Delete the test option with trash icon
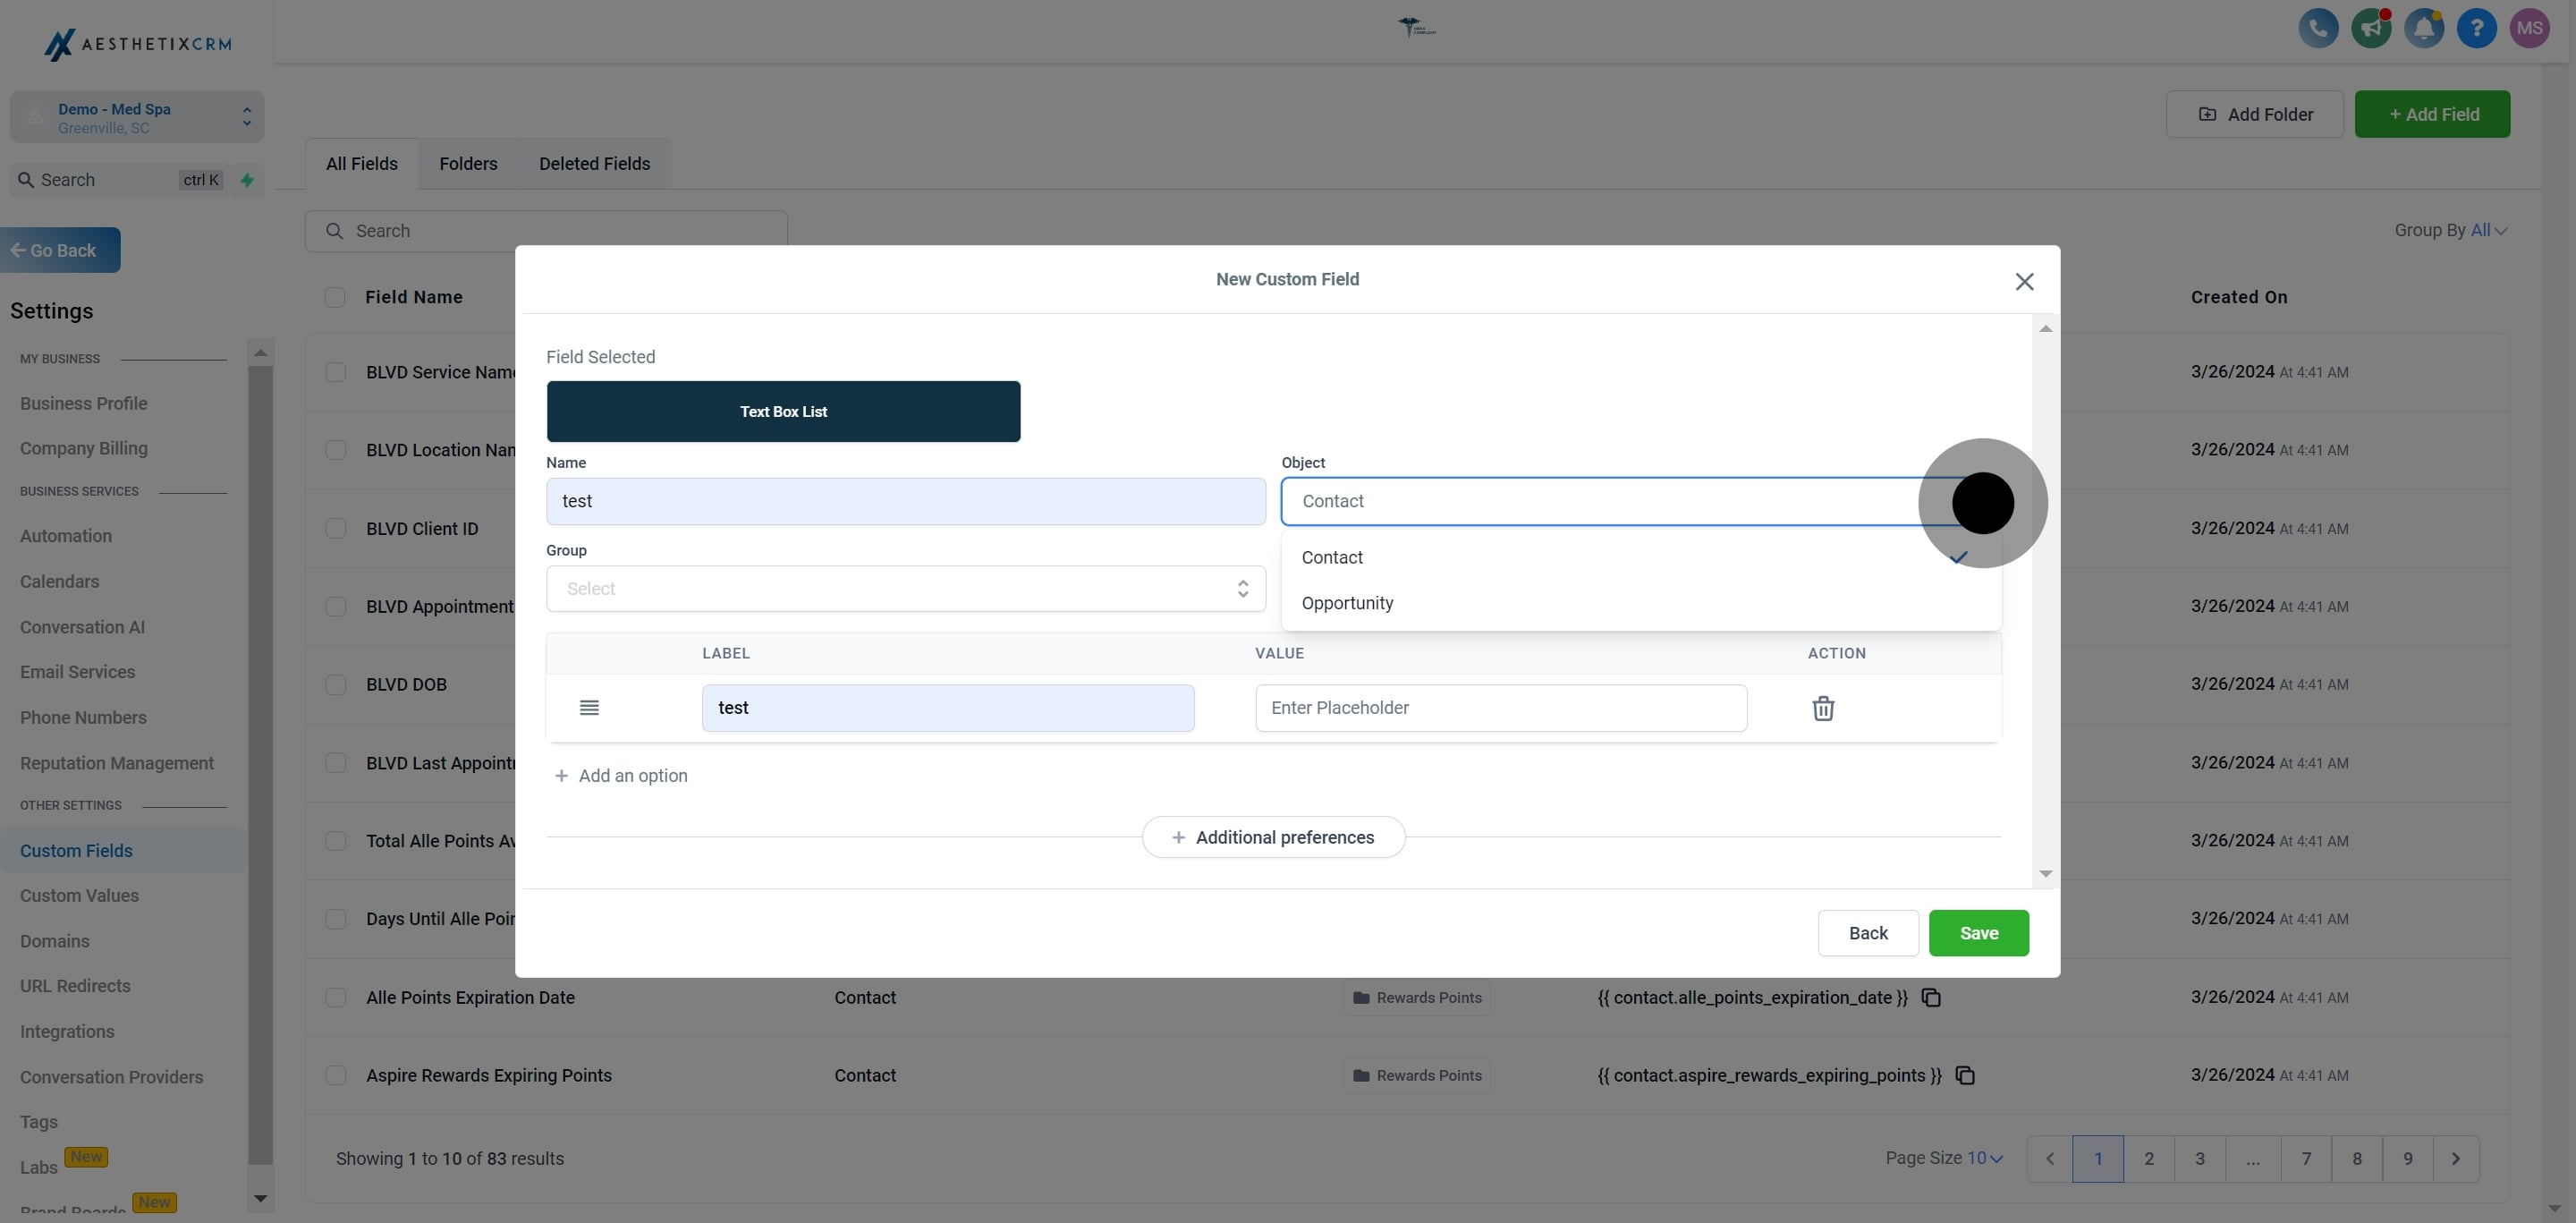Image resolution: width=2576 pixels, height=1223 pixels. point(1823,708)
